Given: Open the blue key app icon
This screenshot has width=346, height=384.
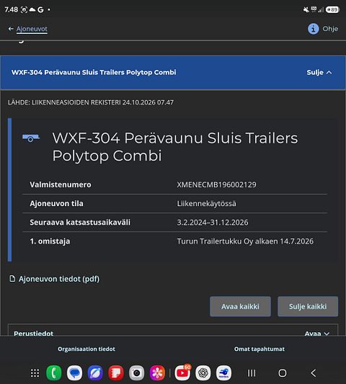Looking at the screenshot, I should tap(223, 373).
